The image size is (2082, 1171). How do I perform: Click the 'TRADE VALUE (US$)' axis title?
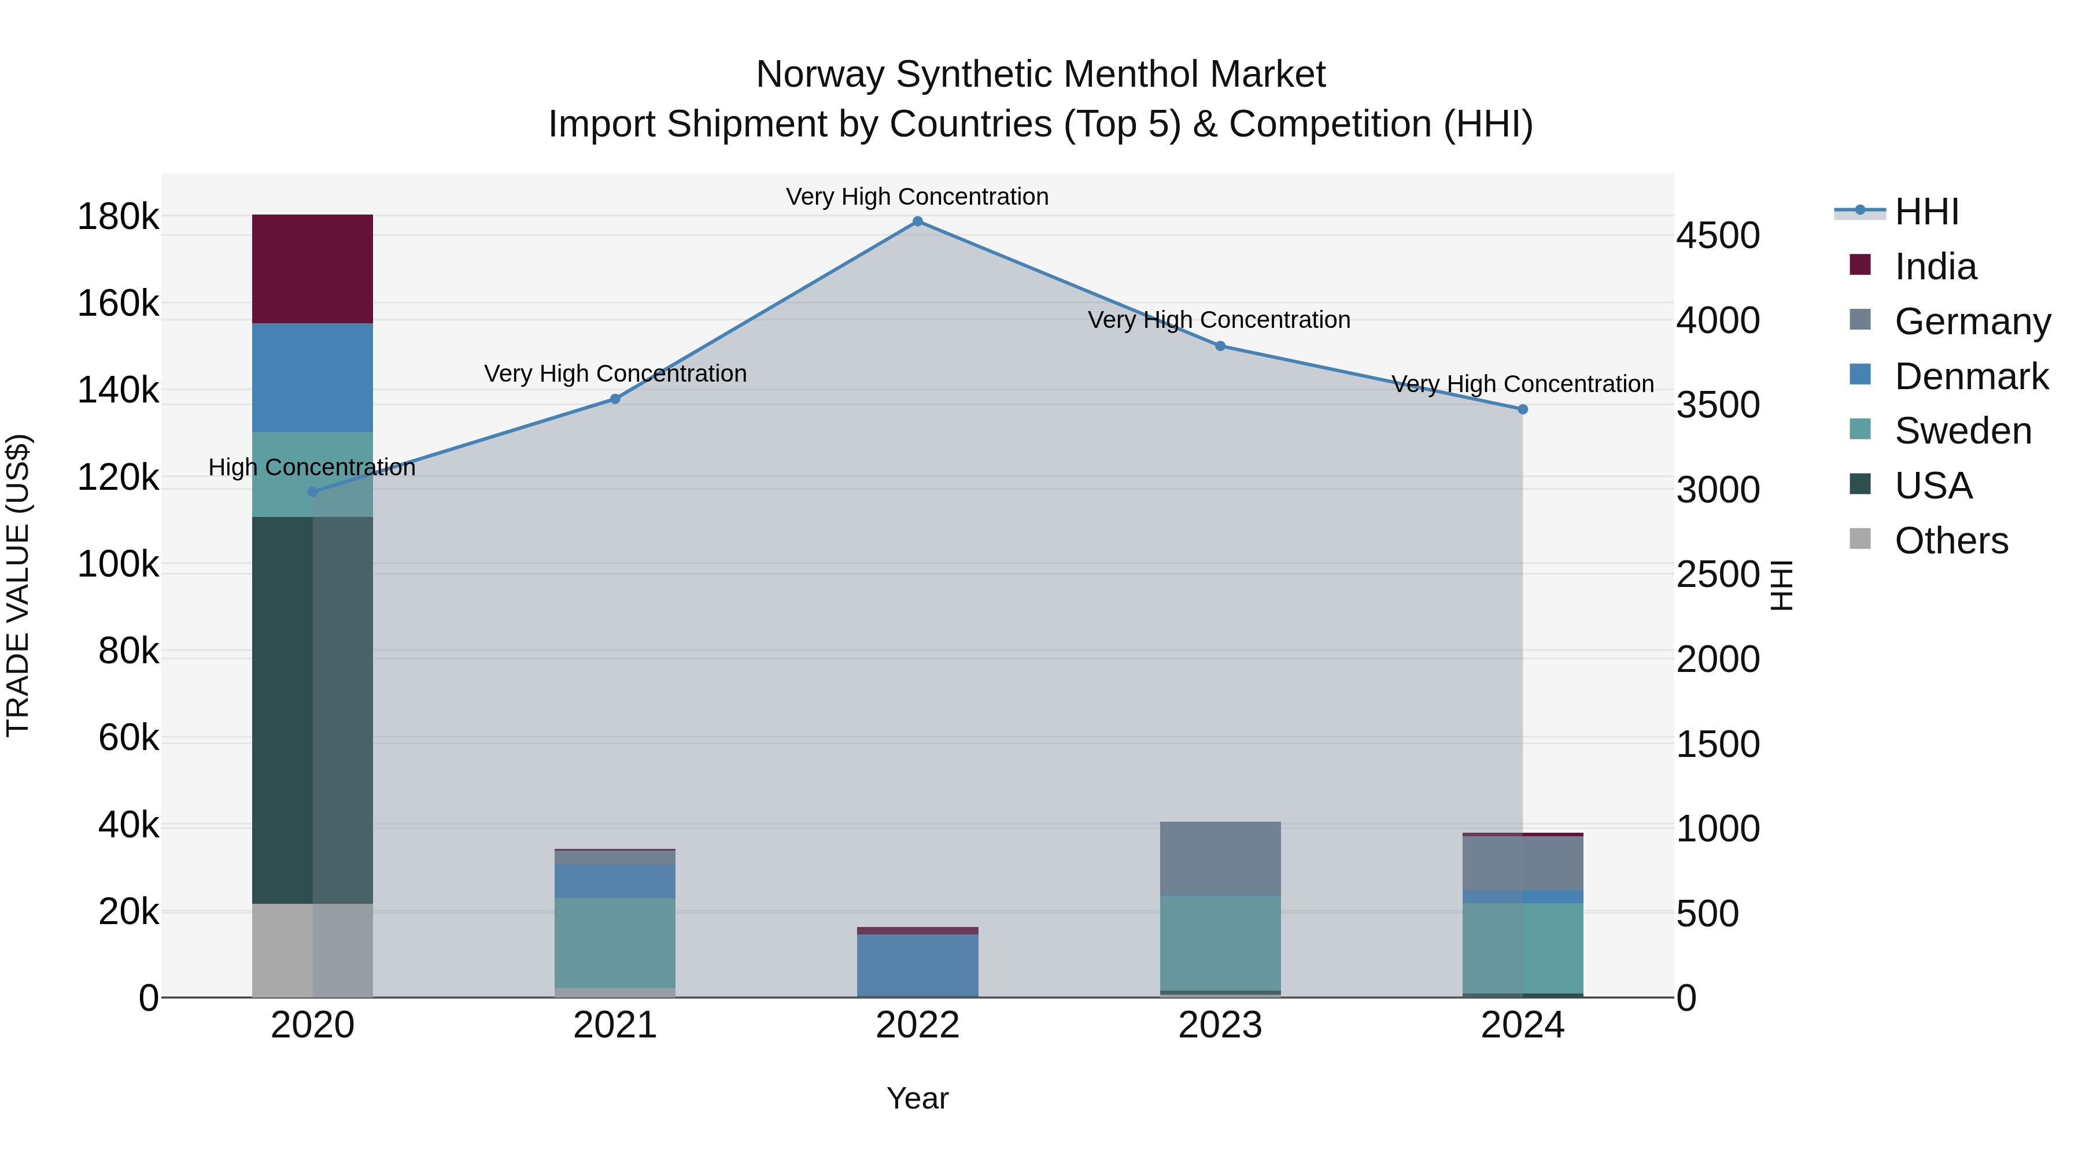pyautogui.click(x=18, y=585)
